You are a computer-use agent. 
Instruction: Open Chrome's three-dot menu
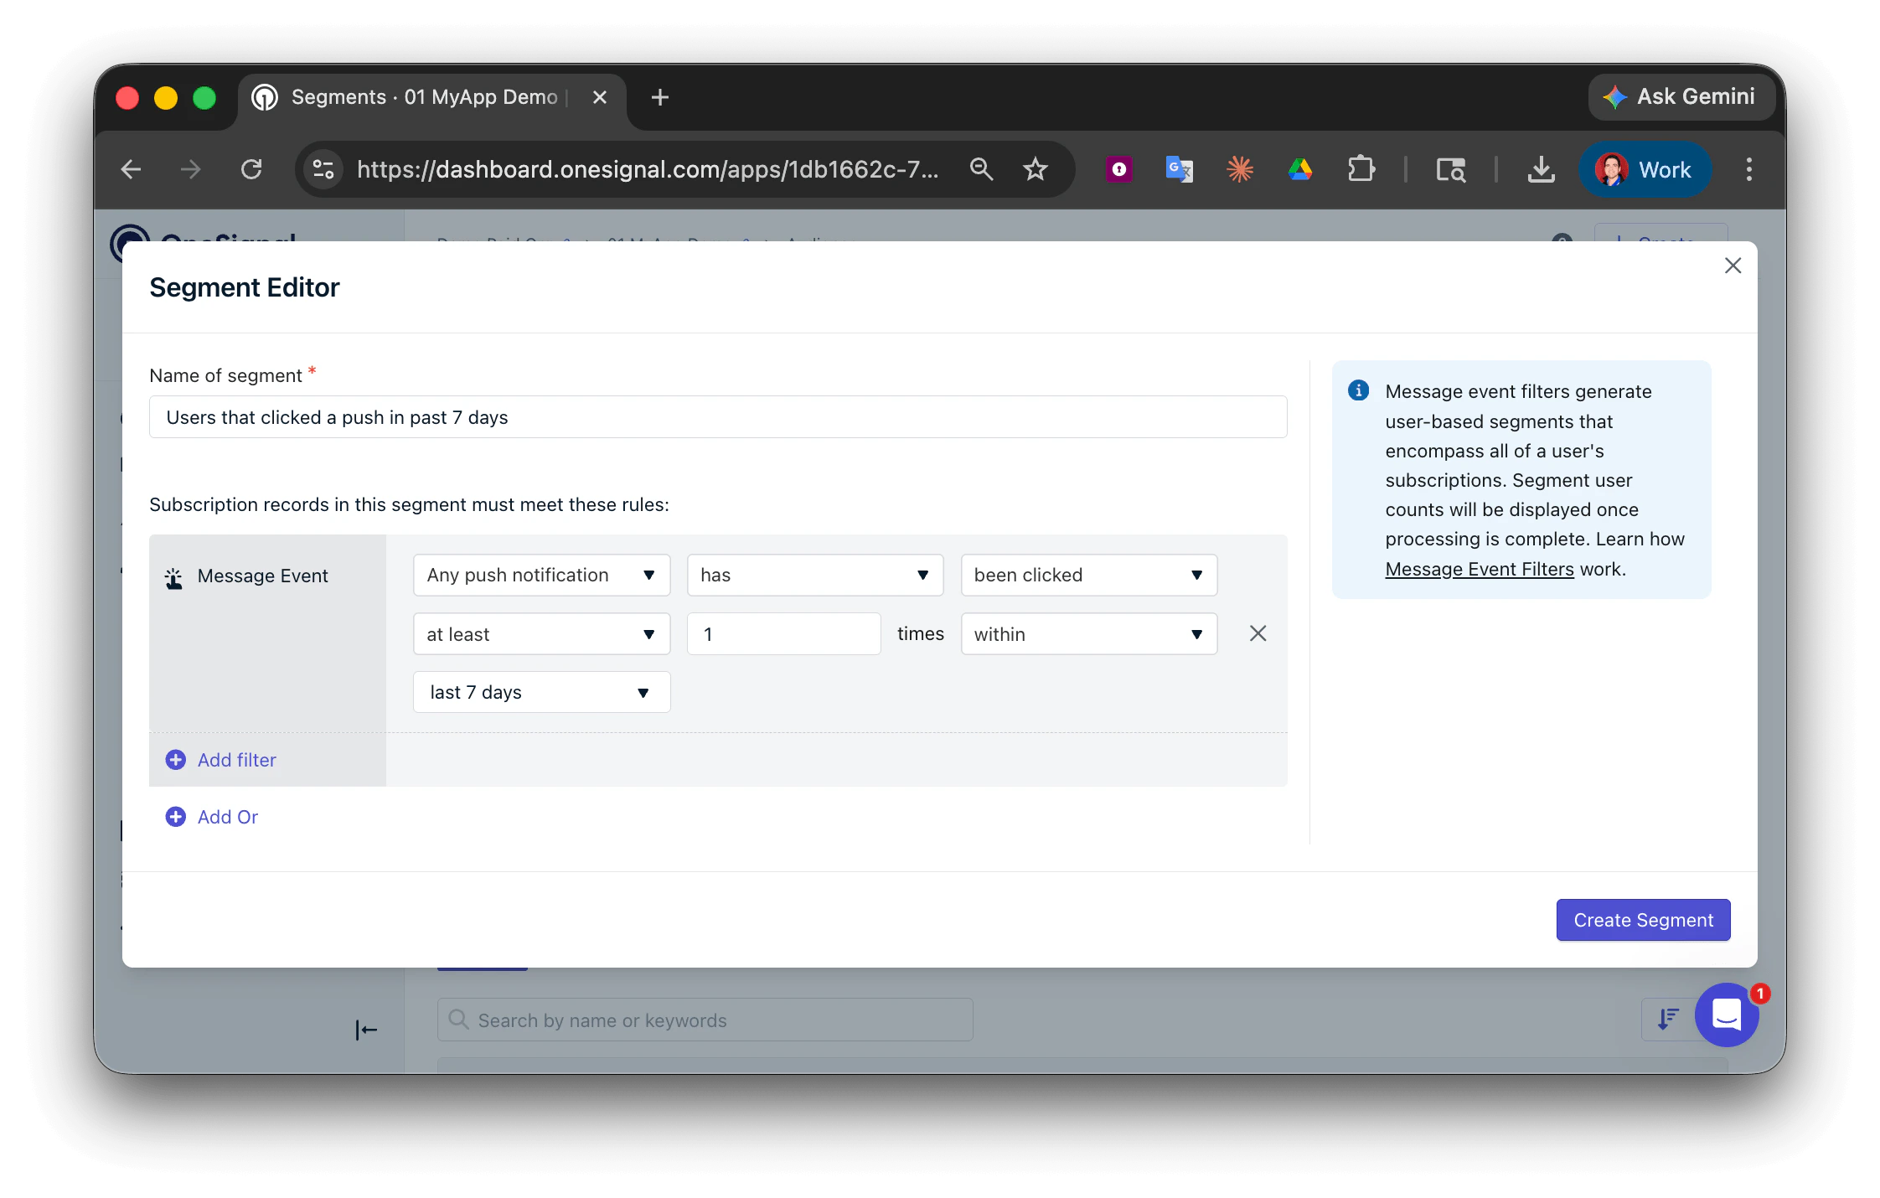1749,169
